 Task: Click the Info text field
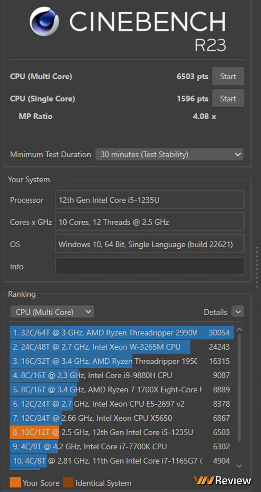(150, 266)
